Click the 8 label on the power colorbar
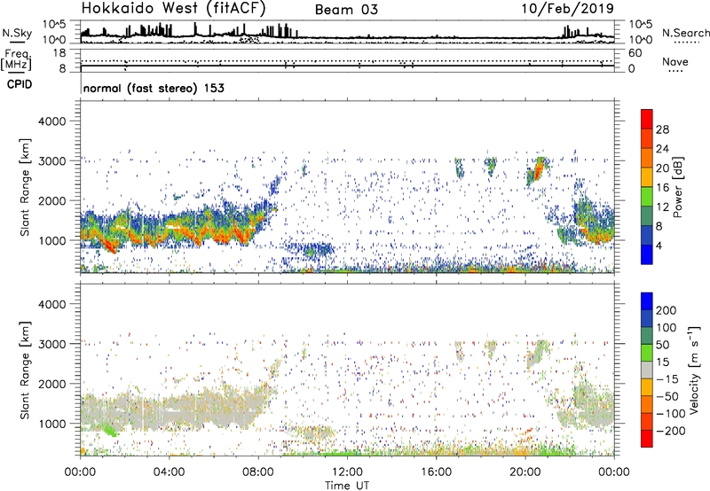 pos(659,226)
